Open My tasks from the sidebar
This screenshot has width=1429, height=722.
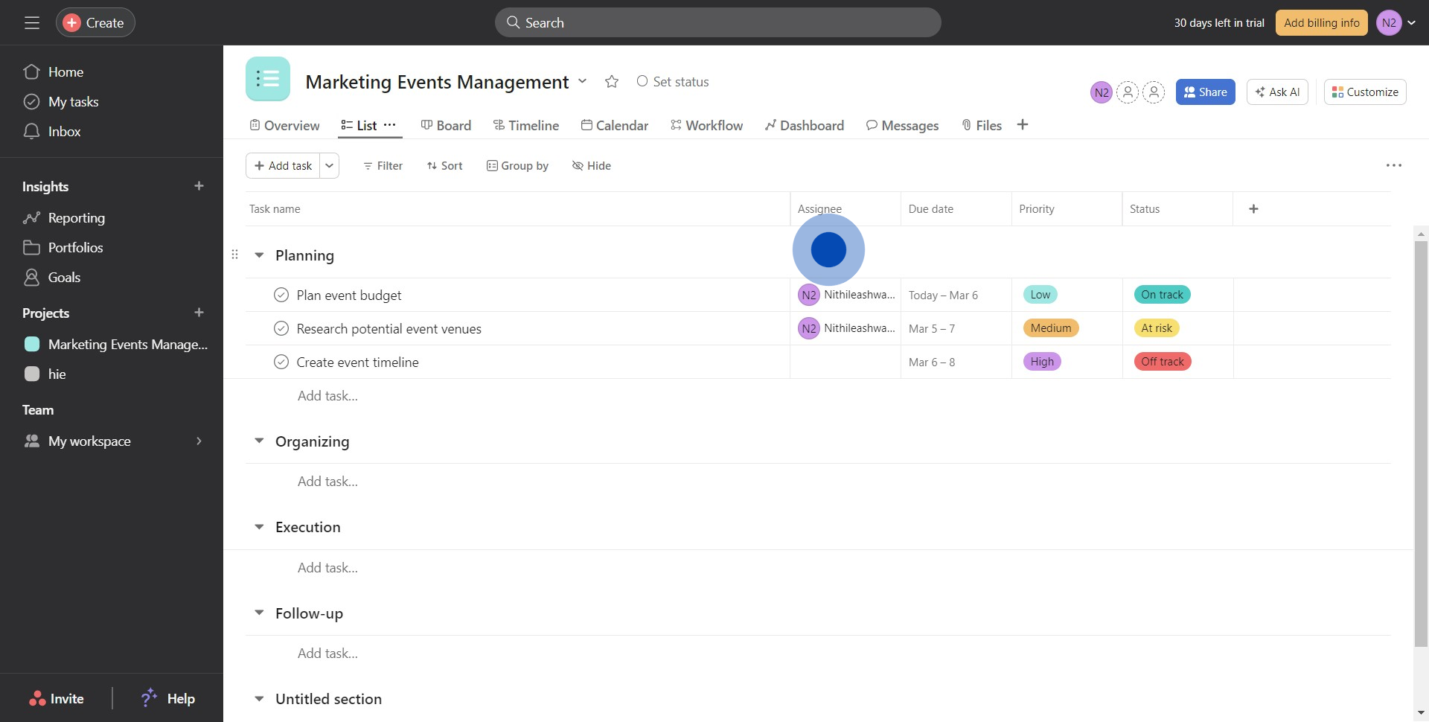click(73, 101)
